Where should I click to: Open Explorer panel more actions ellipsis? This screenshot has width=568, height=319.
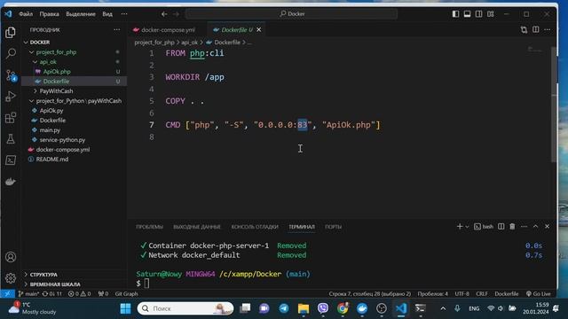(x=116, y=29)
